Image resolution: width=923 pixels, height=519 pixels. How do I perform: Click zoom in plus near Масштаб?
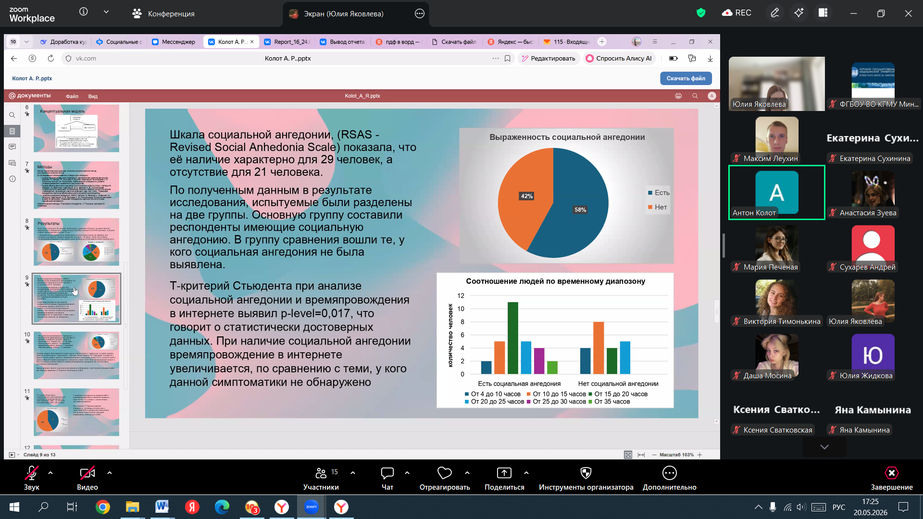coord(699,455)
